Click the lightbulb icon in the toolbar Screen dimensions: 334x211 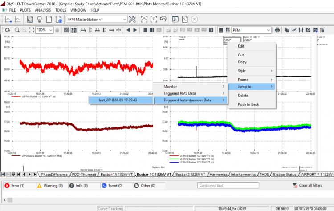tap(39, 20)
